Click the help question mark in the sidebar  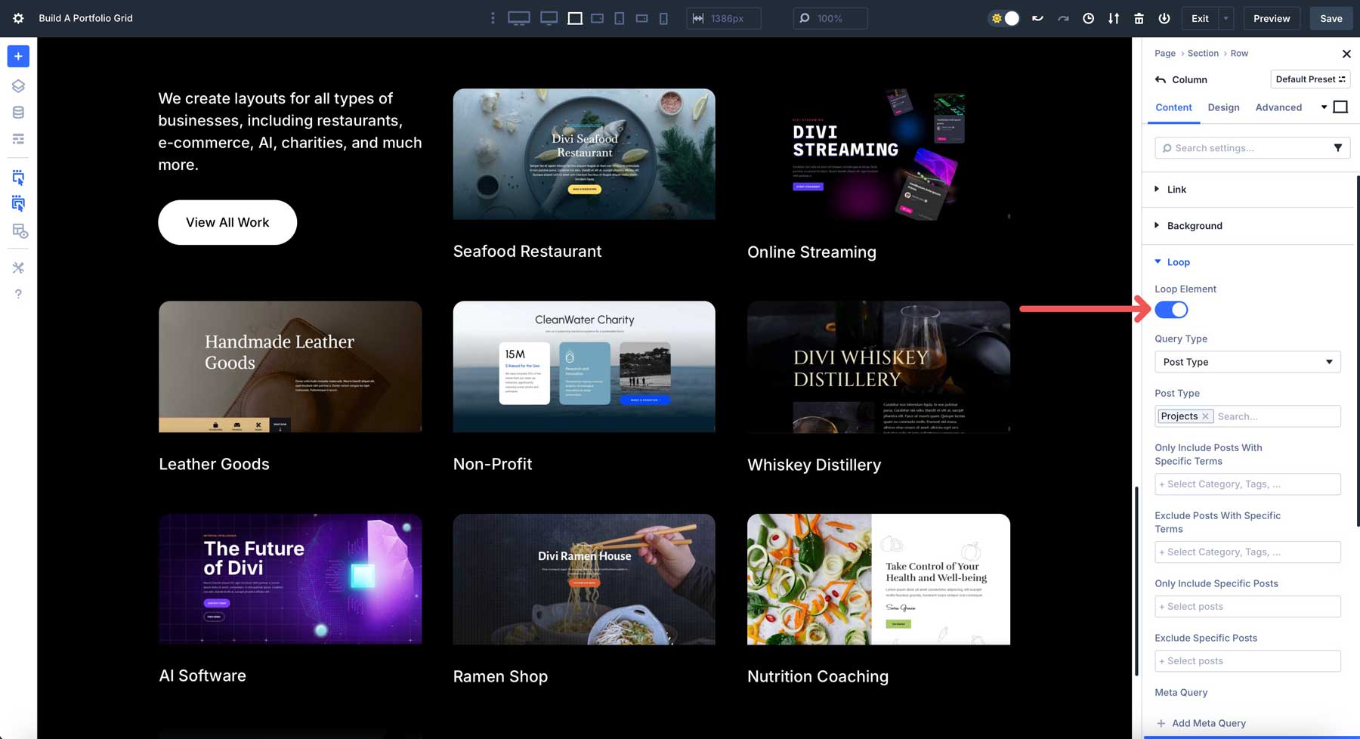click(18, 294)
